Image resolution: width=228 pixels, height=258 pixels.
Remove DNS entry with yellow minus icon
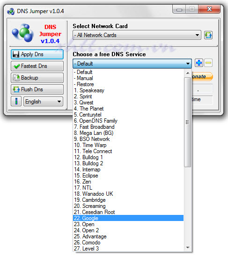tap(208, 63)
